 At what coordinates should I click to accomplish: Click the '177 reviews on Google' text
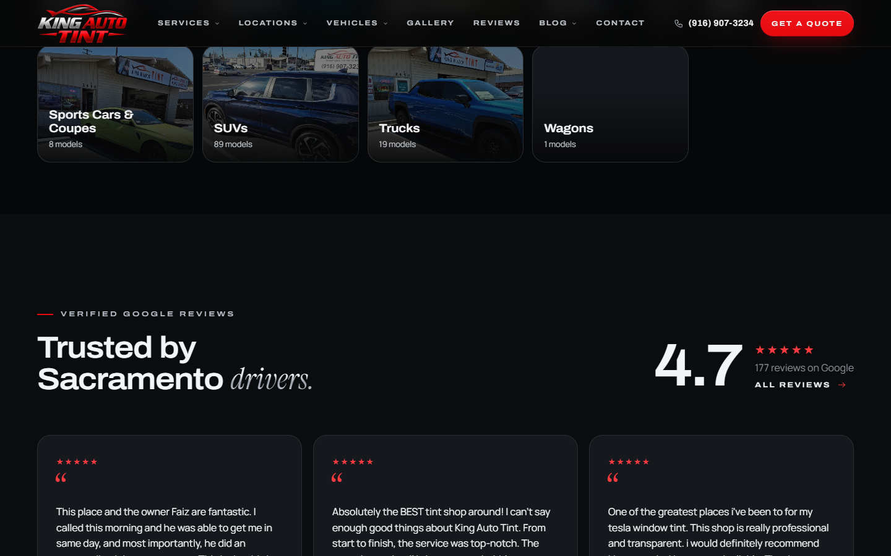[x=804, y=368]
